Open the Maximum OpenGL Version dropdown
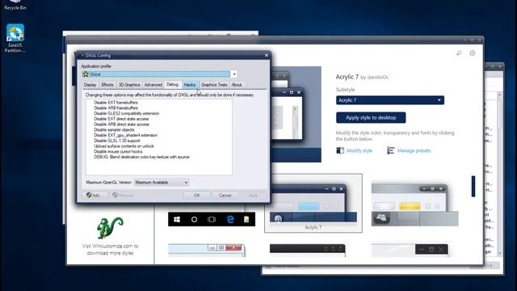Viewport: 517px width, 291px height. pyautogui.click(x=162, y=183)
